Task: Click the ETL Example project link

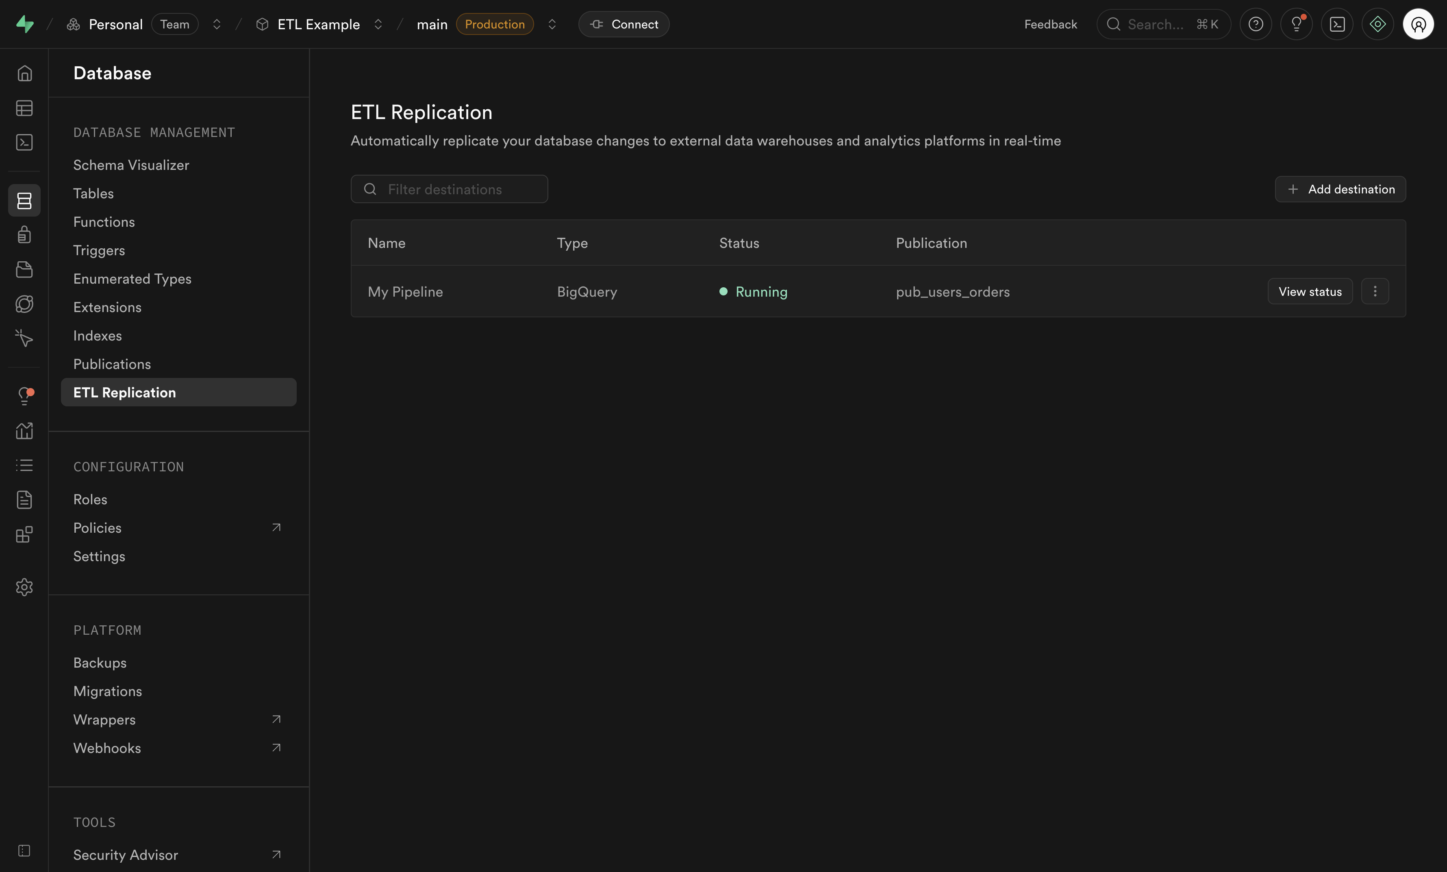Action: click(x=319, y=24)
